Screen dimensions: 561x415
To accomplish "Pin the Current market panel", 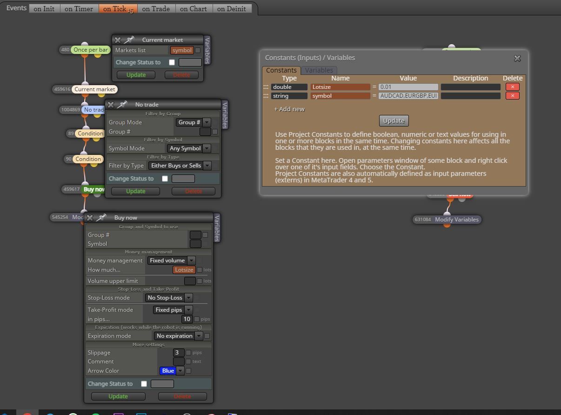I will (x=129, y=40).
